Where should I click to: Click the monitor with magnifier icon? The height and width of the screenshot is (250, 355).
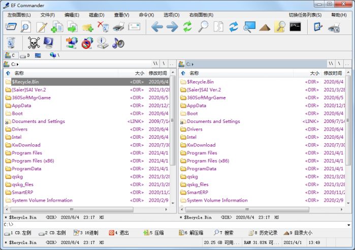tap(249, 27)
